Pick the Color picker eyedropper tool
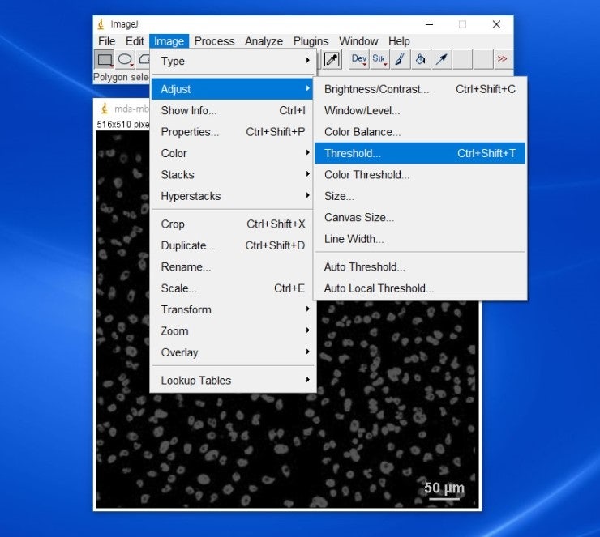The image size is (600, 537). click(332, 59)
